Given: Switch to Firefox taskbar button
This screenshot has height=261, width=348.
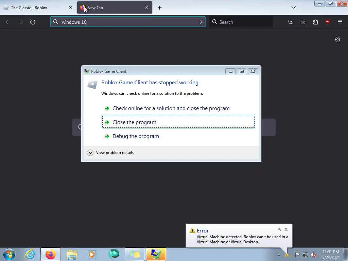Looking at the screenshot, I should 50,254.
